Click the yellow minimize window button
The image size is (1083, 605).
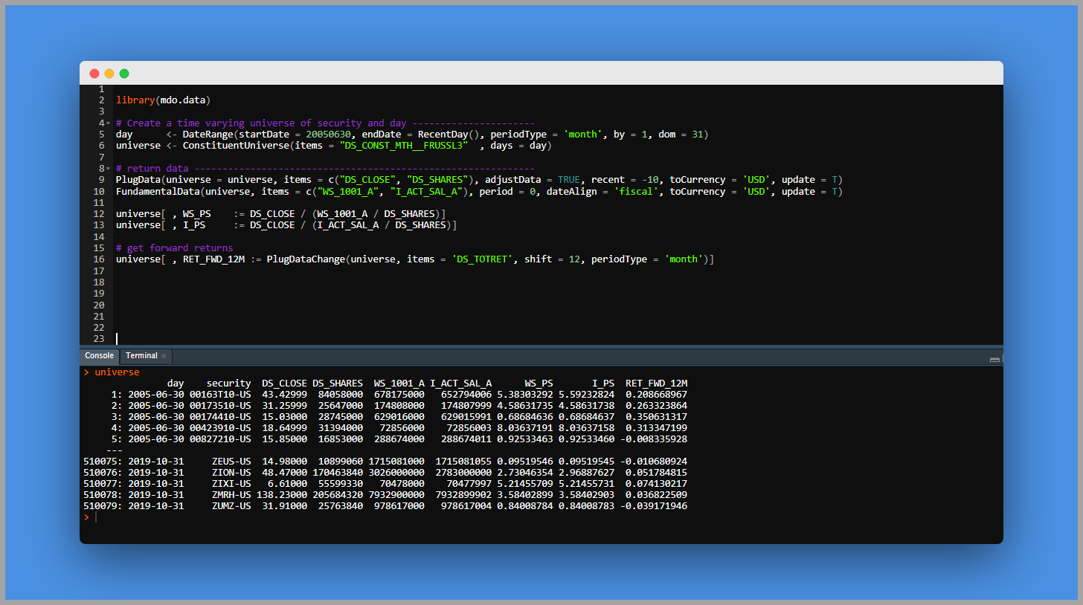tap(109, 74)
